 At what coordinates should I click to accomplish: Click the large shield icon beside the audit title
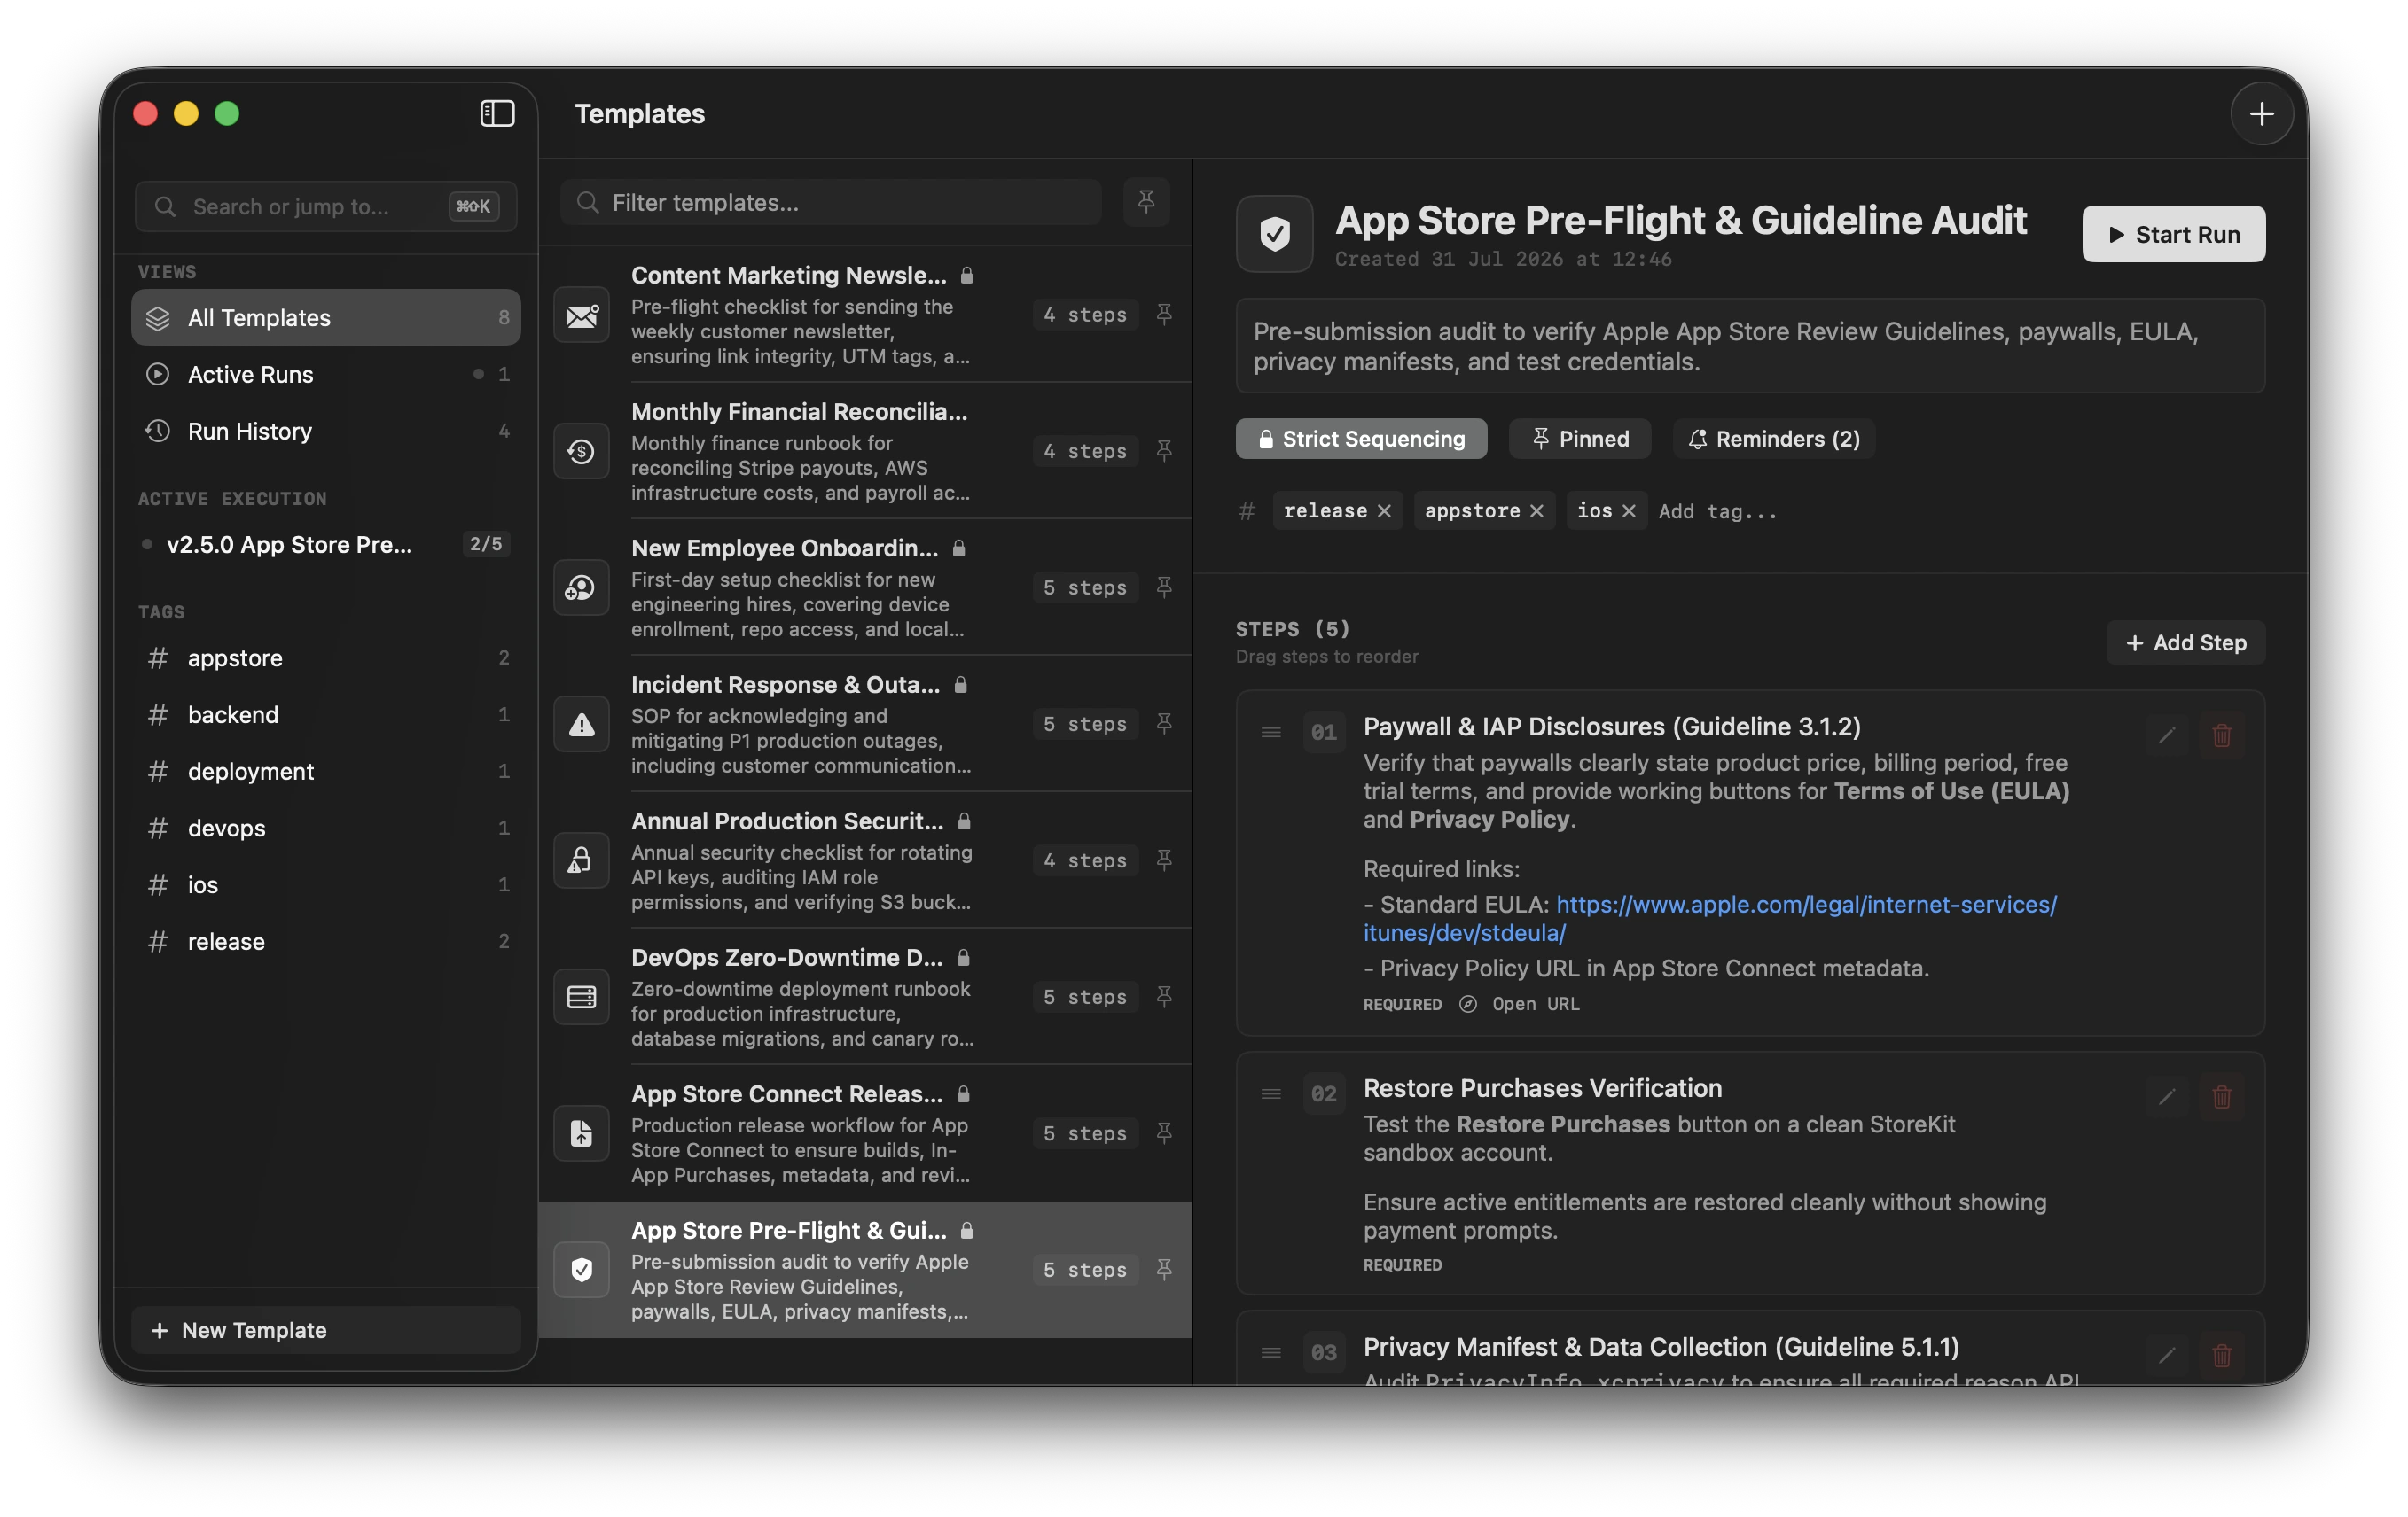tap(1274, 235)
